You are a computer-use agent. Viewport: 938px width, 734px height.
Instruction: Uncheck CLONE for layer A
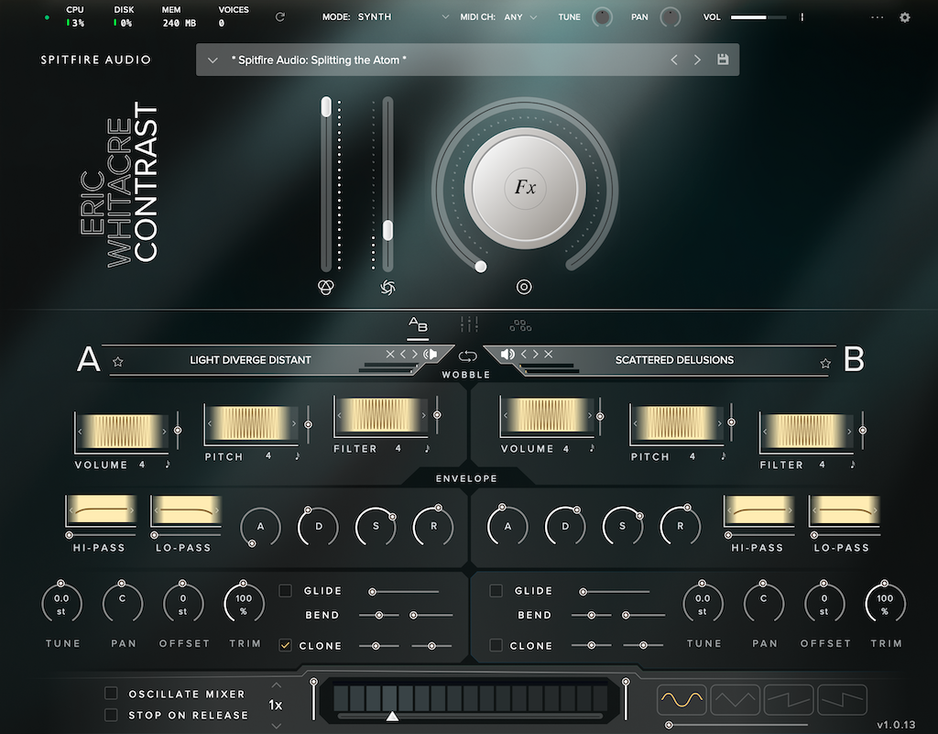286,645
